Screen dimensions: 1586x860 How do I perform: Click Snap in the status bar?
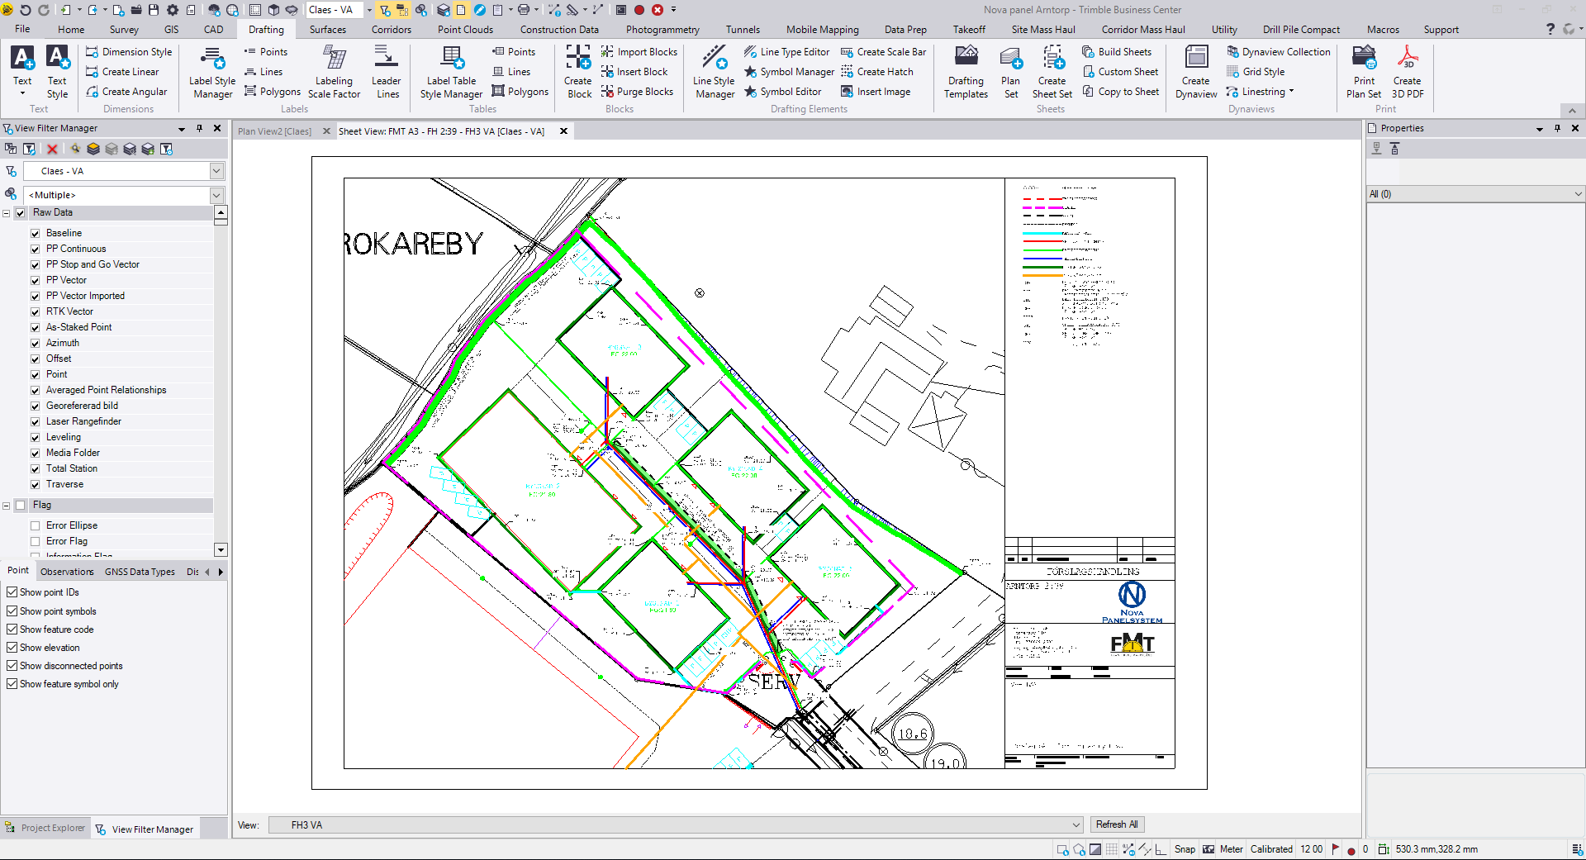click(1185, 849)
